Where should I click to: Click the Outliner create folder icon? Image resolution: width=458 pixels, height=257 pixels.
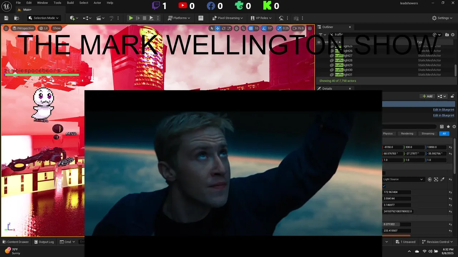click(x=447, y=35)
